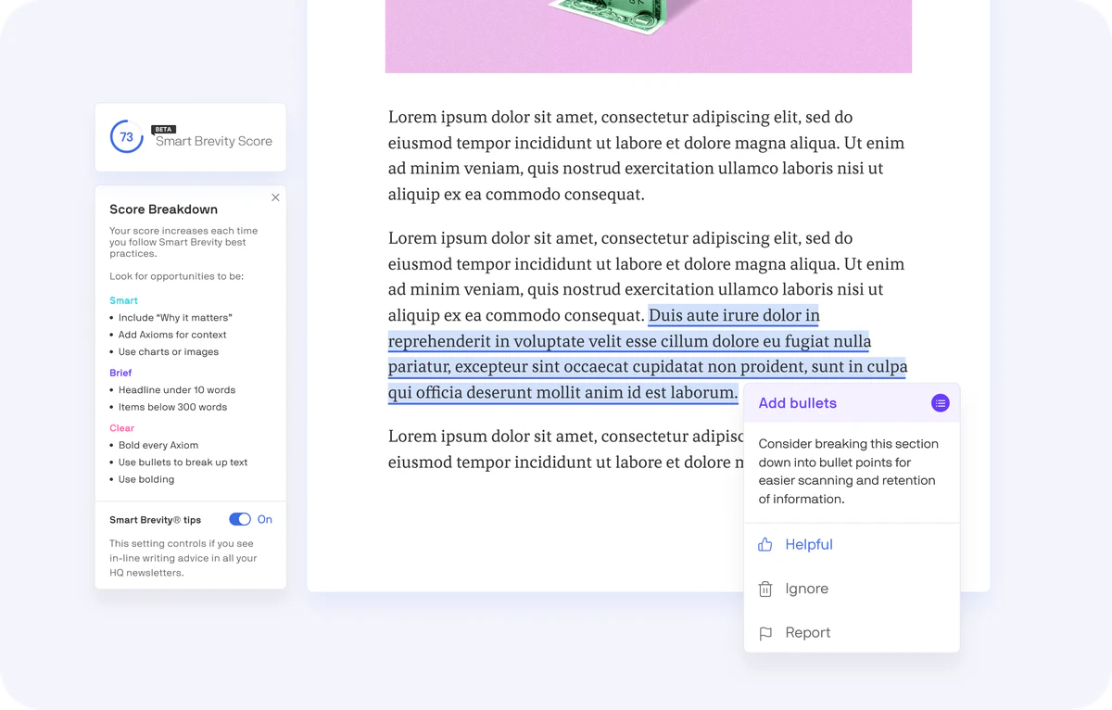Select Helpful in the suggestion menu
The image size is (1112, 710).
[808, 544]
